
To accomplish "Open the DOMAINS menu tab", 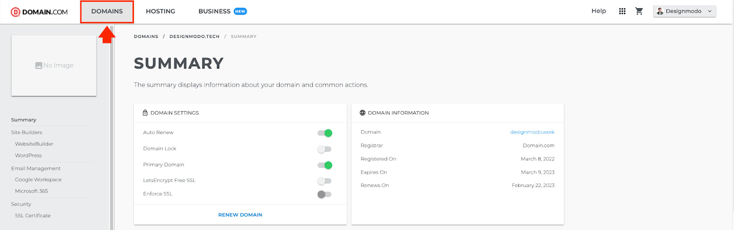I will click(107, 11).
